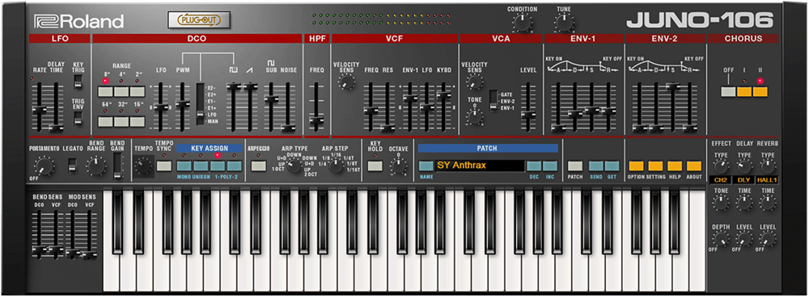
Task: Go to next patch with INC
Action: [x=550, y=166]
